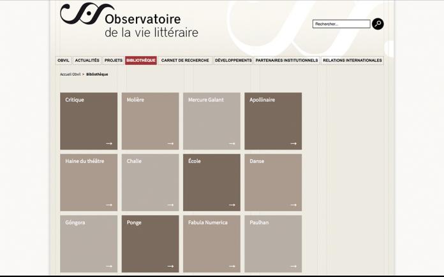Click the arrow on the Góngora tile
The height and width of the screenshot is (277, 444).
point(109,266)
